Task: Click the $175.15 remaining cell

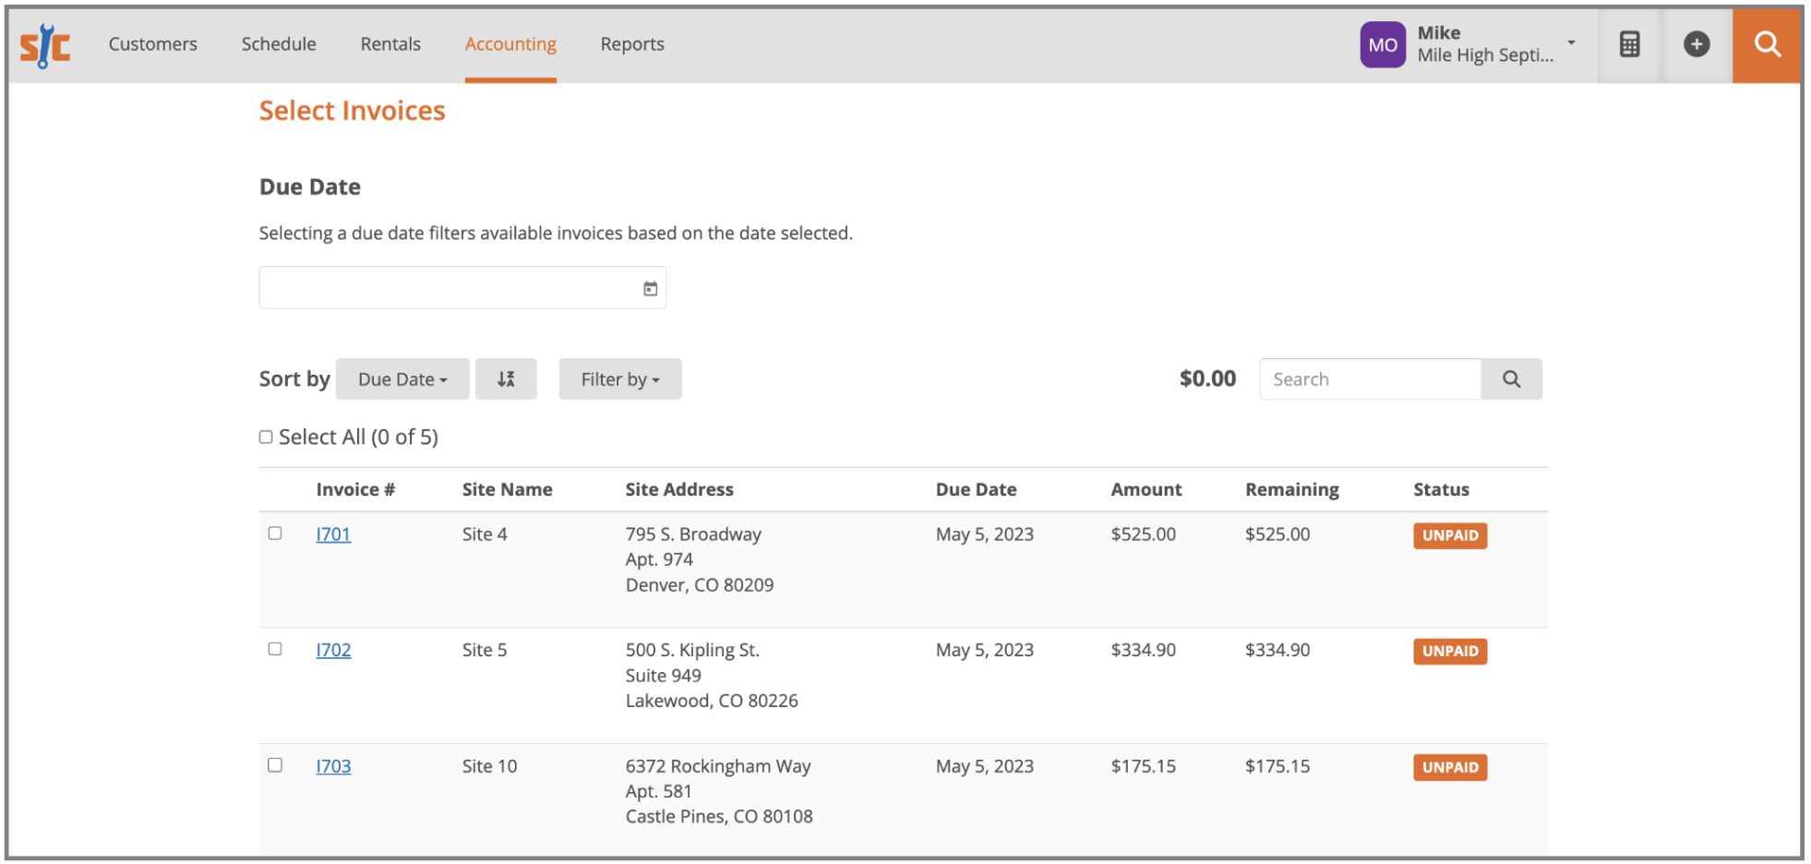Action: [x=1277, y=766]
